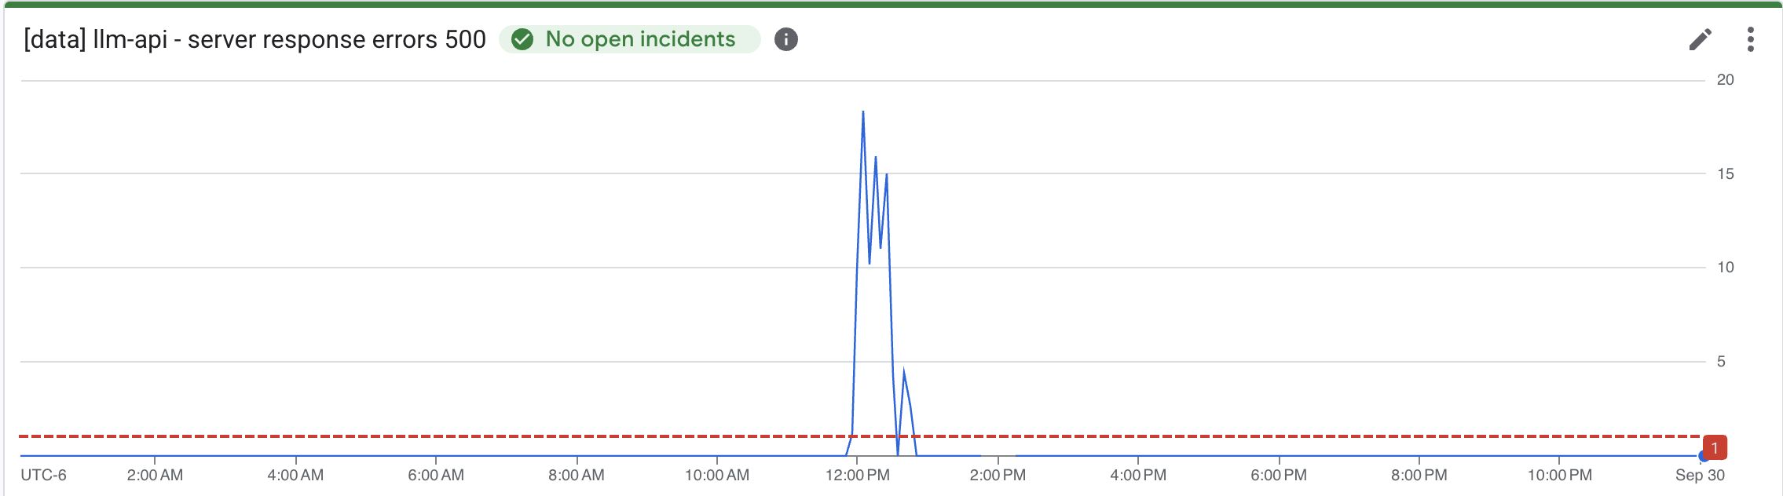Click the Sep 30 date axis label
This screenshot has height=496, width=1783.
pos(1700,476)
